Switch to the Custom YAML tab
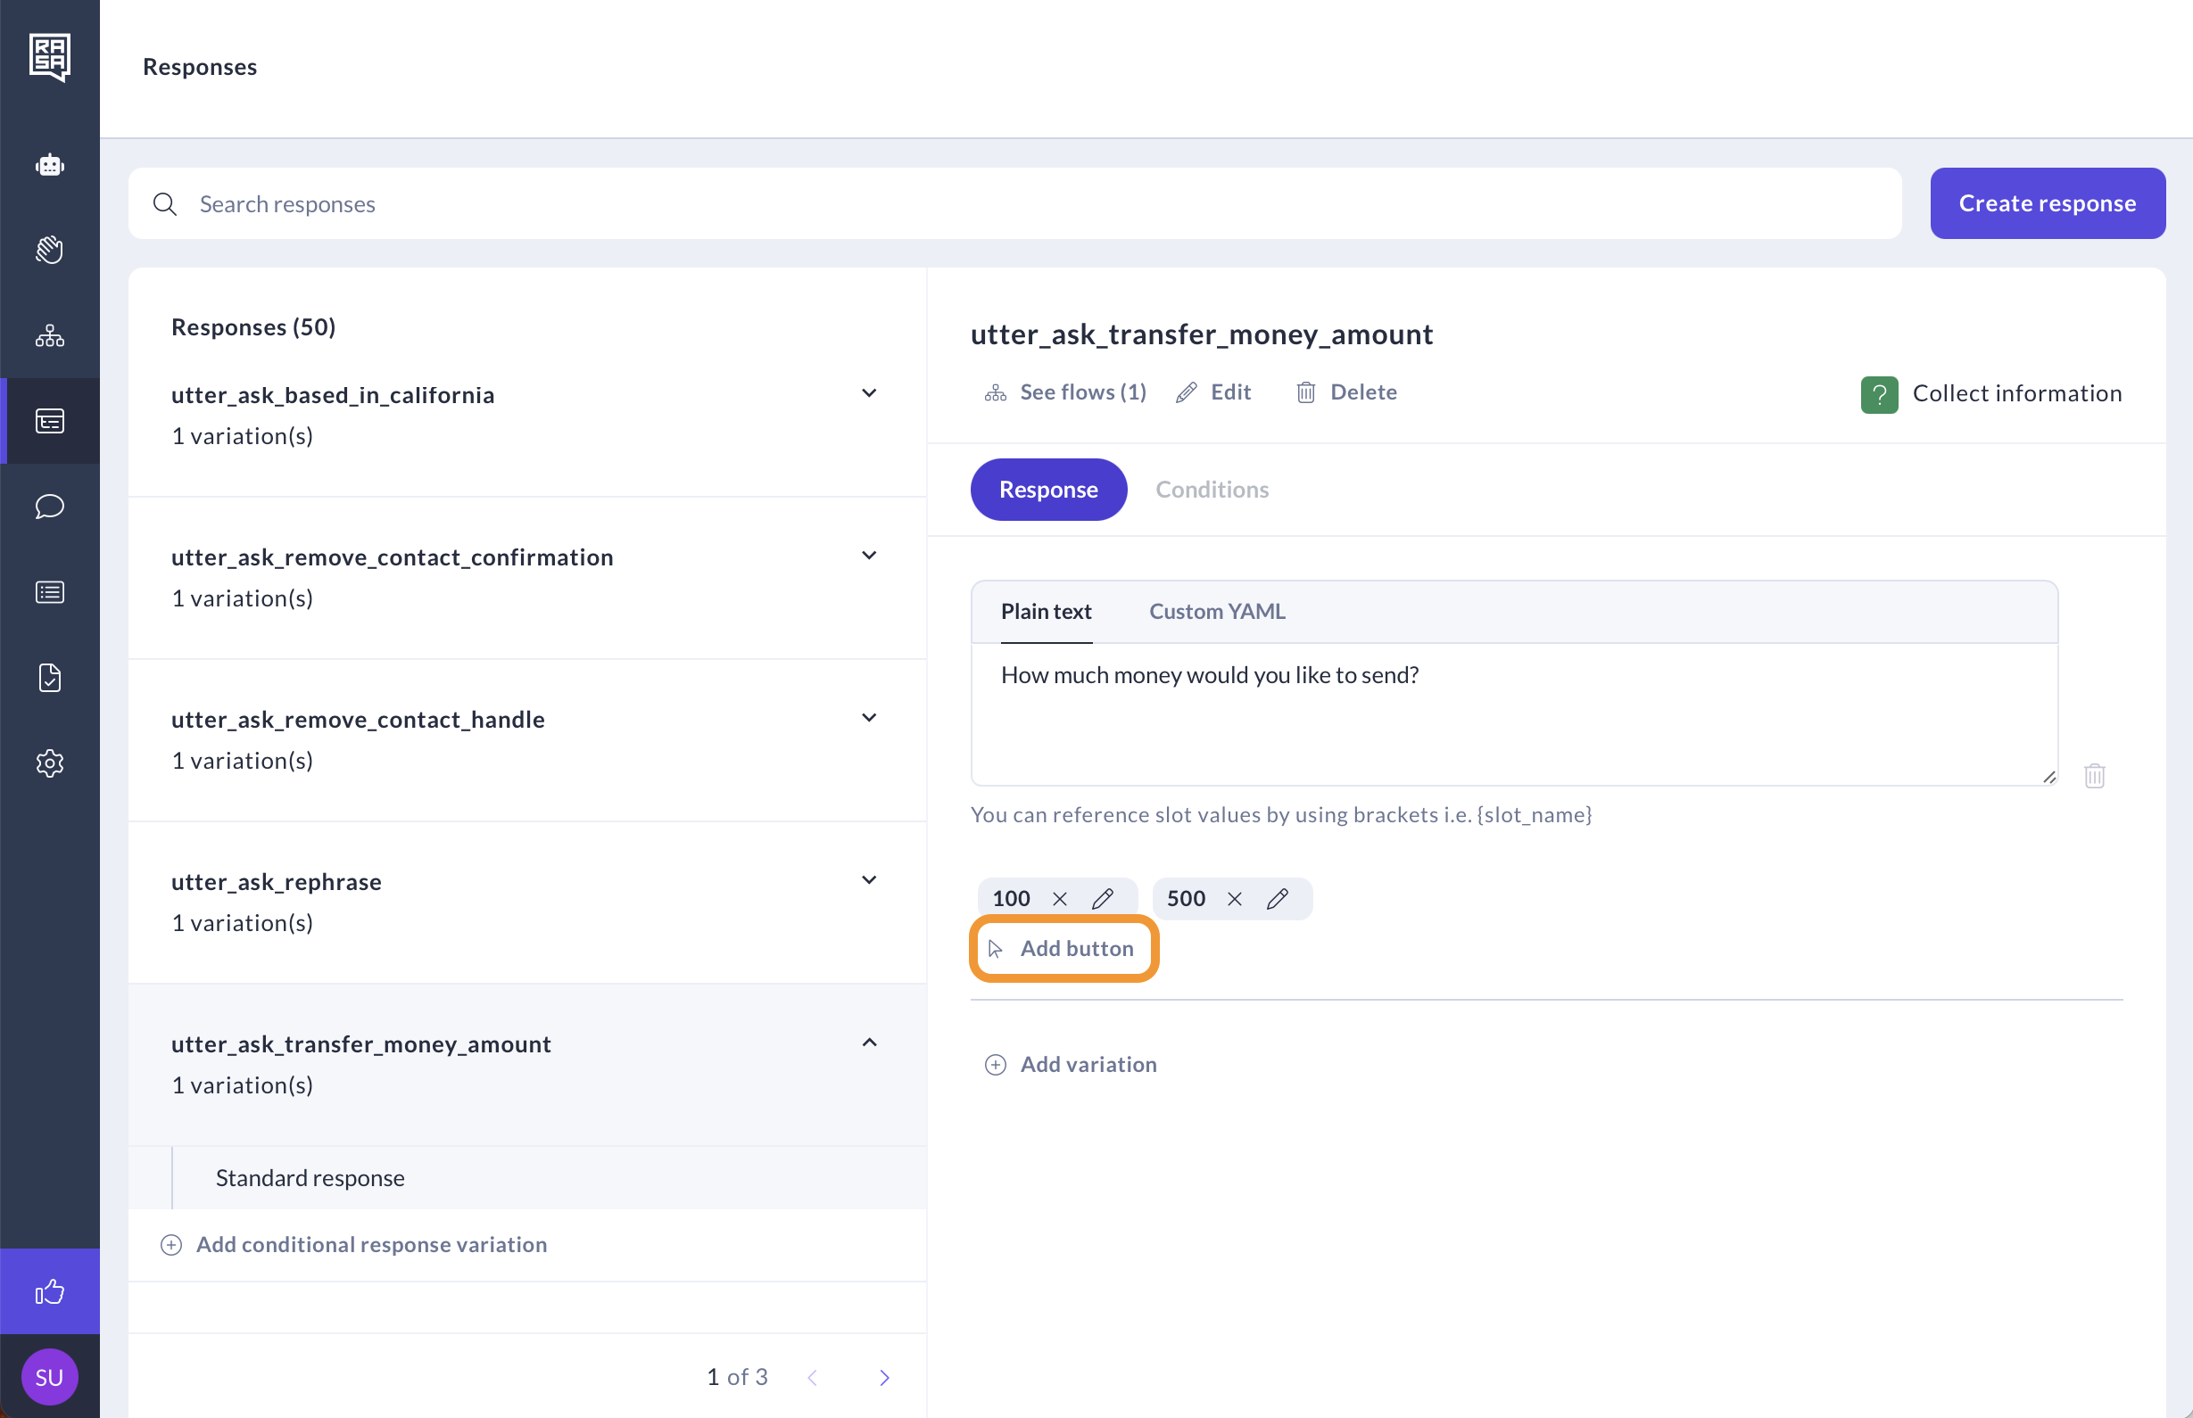Viewport: 2193px width, 1418px height. 1217,612
